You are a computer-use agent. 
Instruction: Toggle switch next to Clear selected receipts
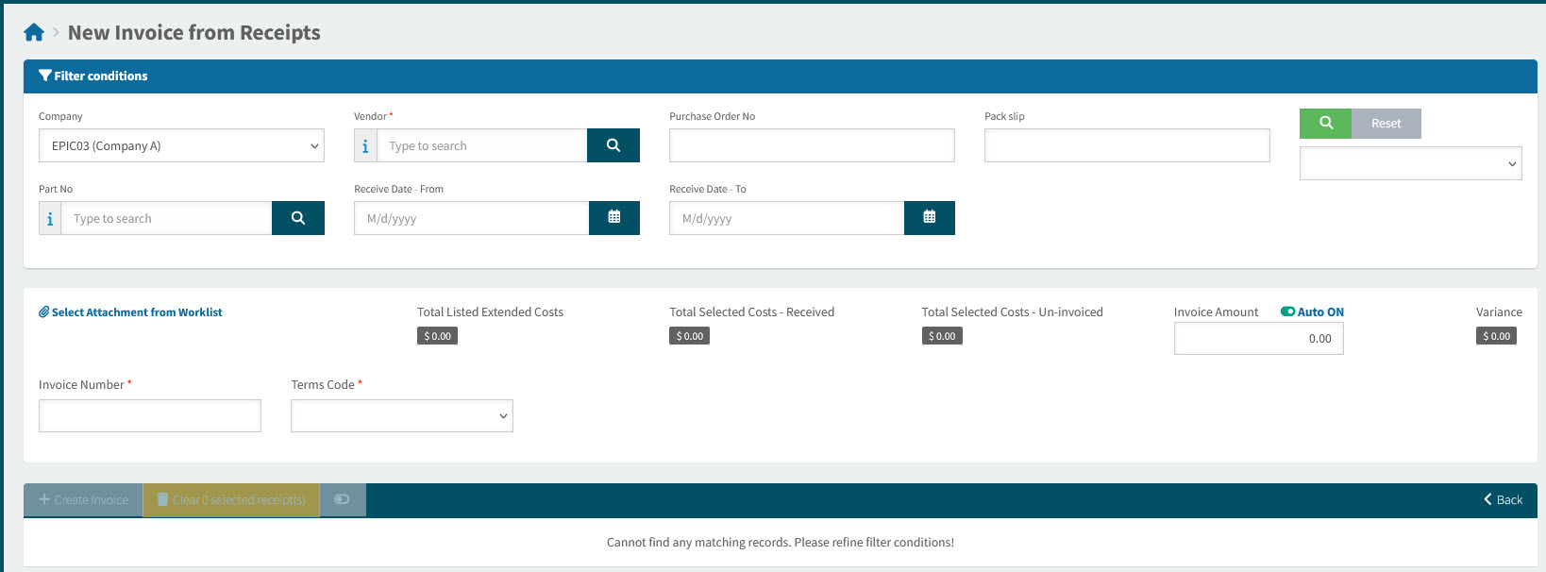pos(342,499)
